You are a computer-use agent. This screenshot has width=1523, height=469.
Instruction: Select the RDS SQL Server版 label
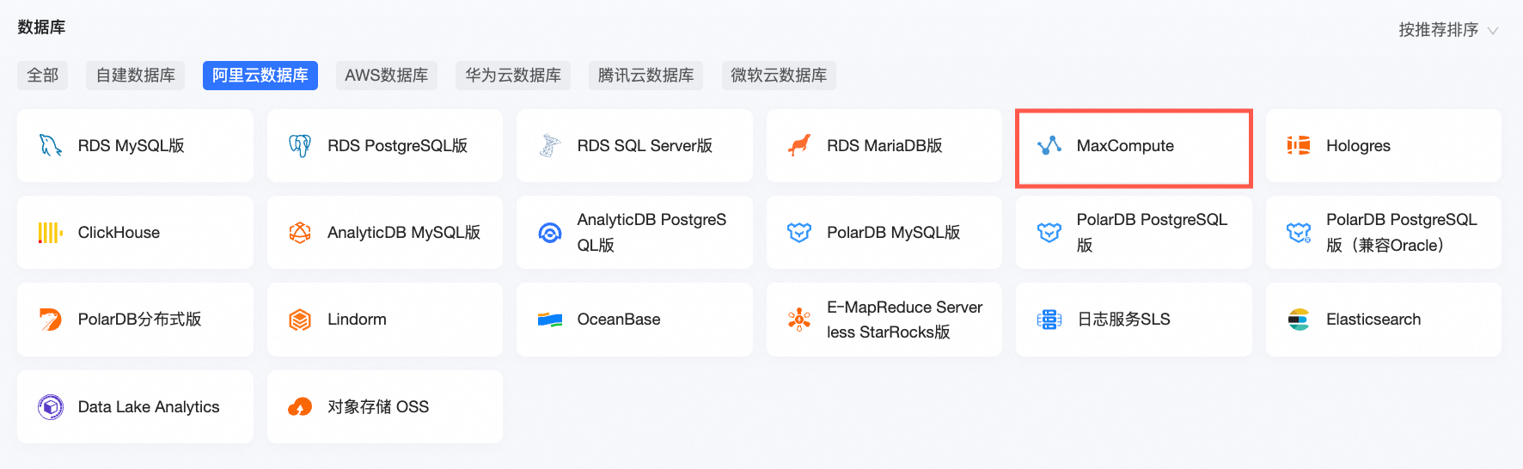click(x=645, y=146)
